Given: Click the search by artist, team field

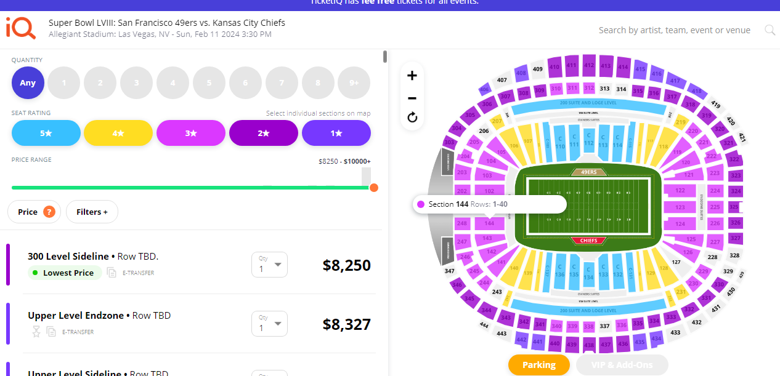Looking at the screenshot, I should tap(674, 30).
